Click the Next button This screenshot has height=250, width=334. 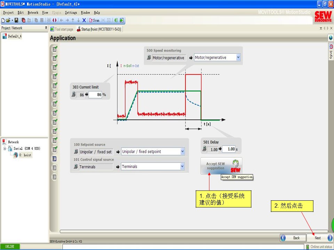coord(320,238)
